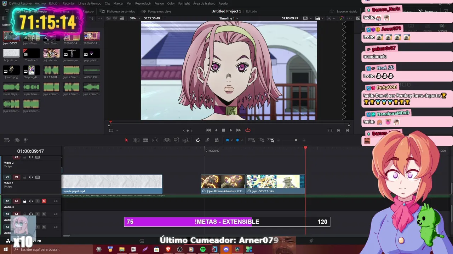Go to previous clip edit button
453x254 pixels.
(x=347, y=130)
